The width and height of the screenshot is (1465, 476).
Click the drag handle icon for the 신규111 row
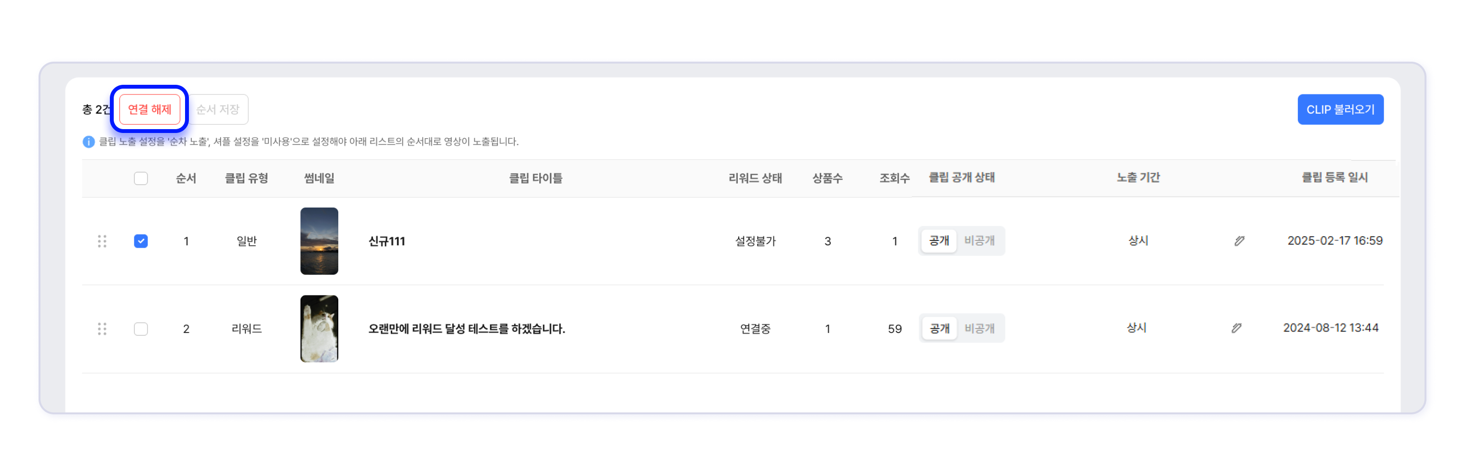click(102, 241)
